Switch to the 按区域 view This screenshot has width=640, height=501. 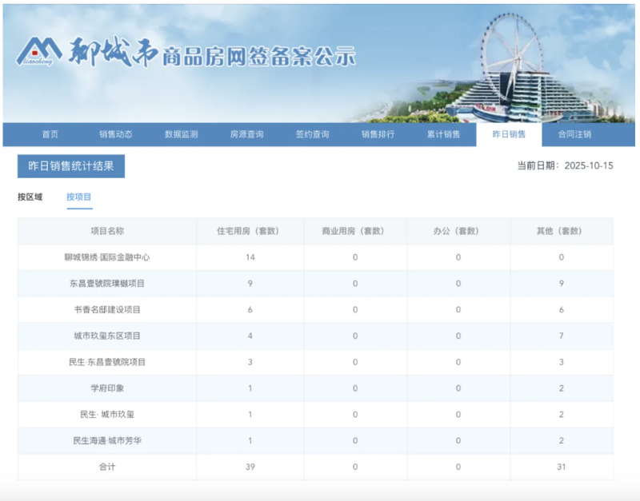pos(30,195)
